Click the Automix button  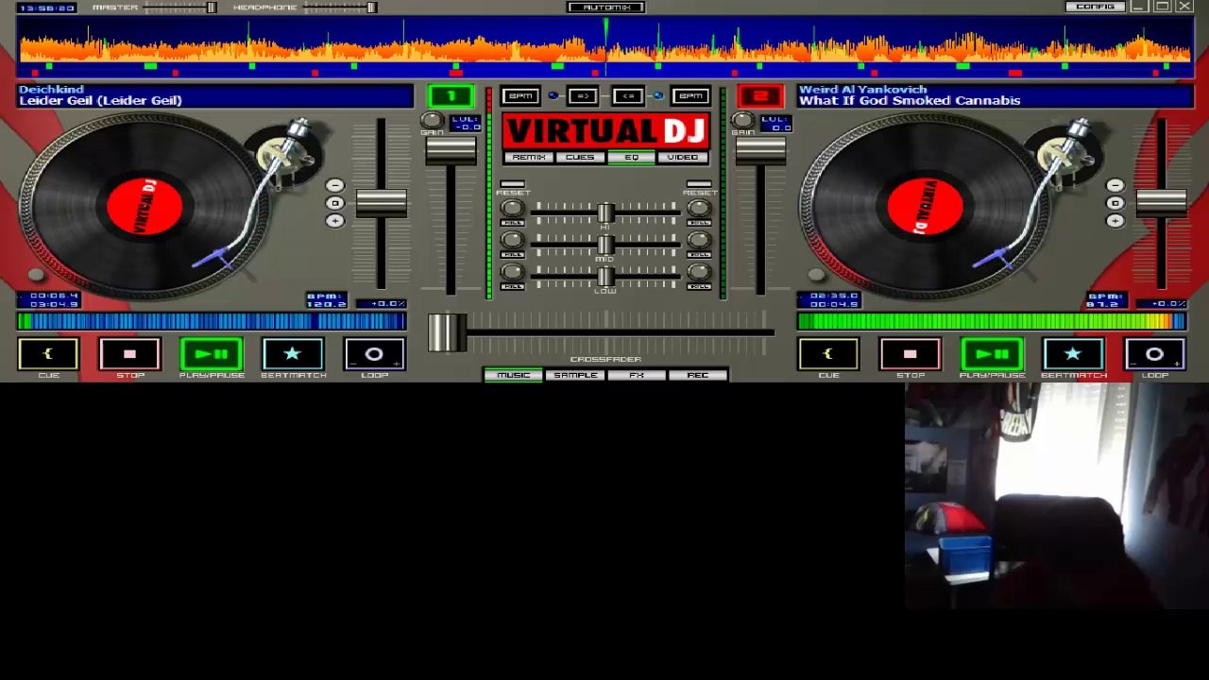click(606, 8)
